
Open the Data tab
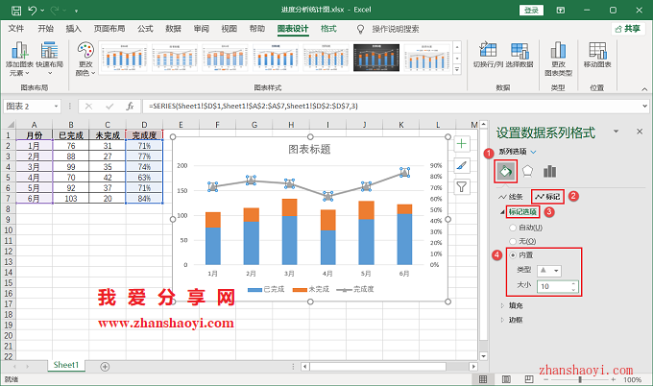(173, 28)
